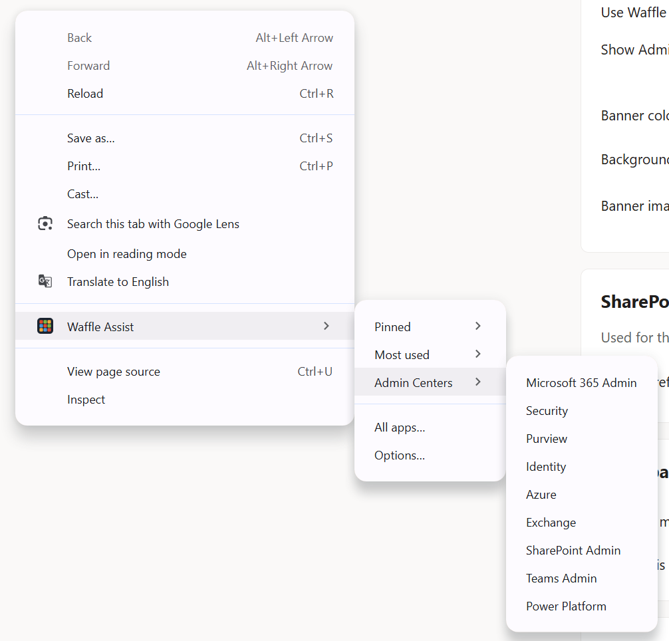Click the Ctrl+U shortcut text
Viewport: 669px width, 641px height.
point(315,372)
